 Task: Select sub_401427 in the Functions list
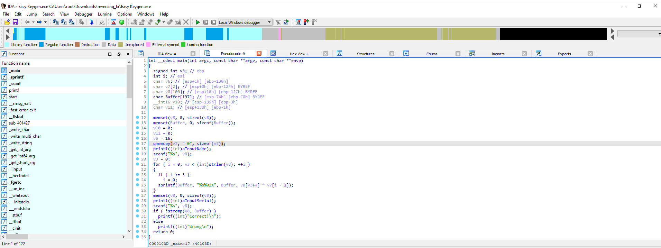(x=19, y=123)
